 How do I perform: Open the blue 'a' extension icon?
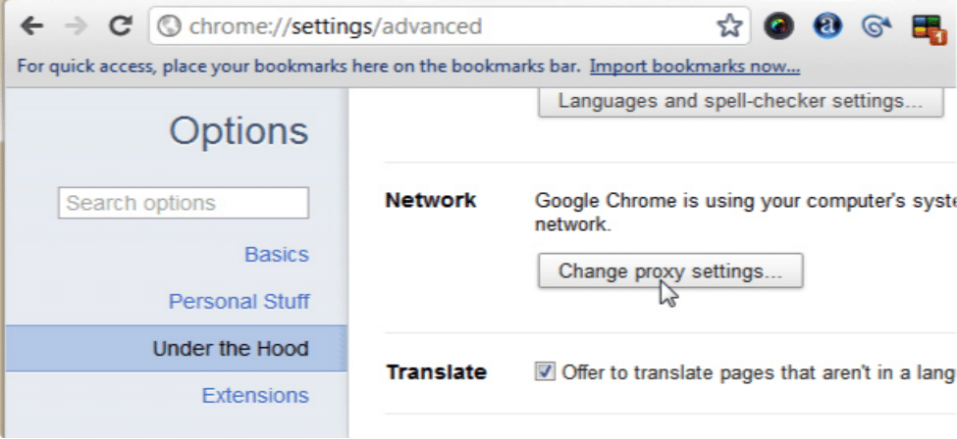click(x=827, y=26)
